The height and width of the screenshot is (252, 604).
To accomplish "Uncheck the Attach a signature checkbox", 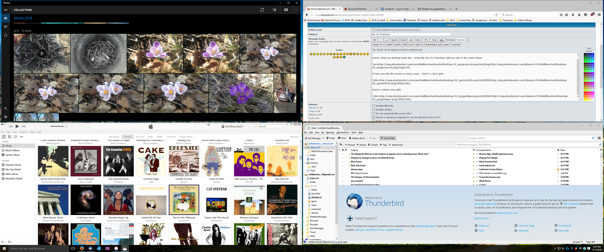I will [373, 117].
